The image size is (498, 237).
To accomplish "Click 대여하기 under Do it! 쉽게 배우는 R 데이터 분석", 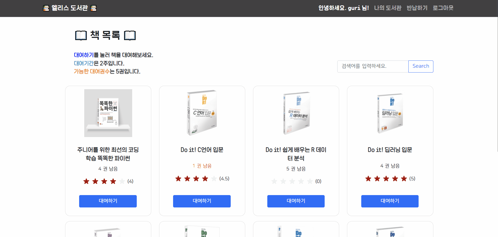I will click(296, 201).
